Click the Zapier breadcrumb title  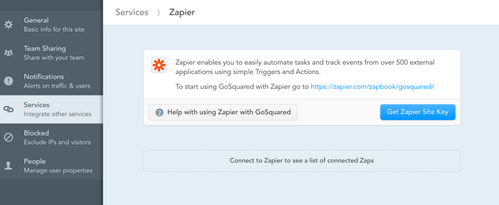point(182,12)
